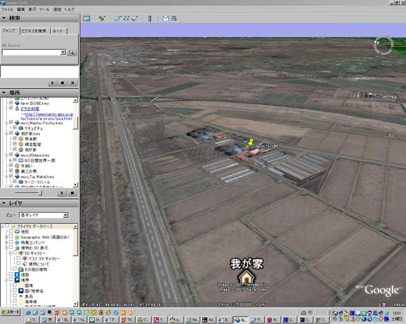The image size is (406, 324).
Task: Enable the 地形 terrain layer checkbox
Action: (x=11, y=231)
